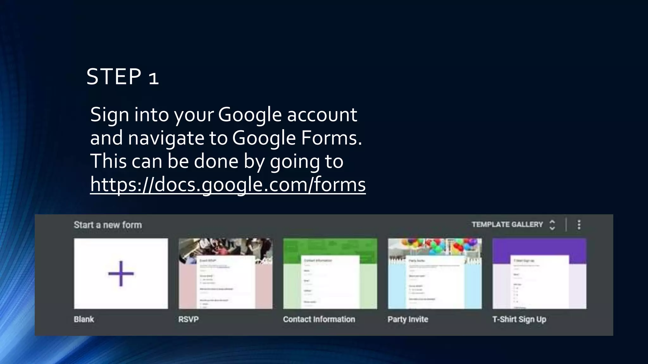The width and height of the screenshot is (648, 364).
Task: Open the T-Shirt Sign Up template thumbnail
Action: coord(539,273)
